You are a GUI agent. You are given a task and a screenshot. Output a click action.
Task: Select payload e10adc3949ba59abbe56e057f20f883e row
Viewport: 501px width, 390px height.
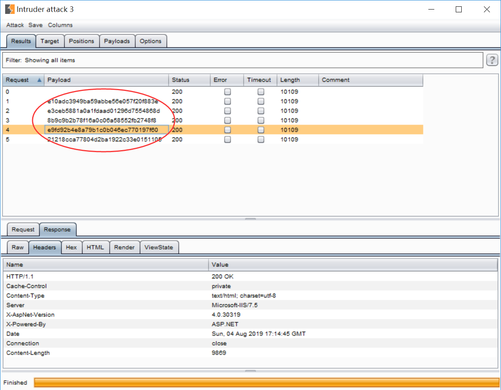tap(213, 101)
